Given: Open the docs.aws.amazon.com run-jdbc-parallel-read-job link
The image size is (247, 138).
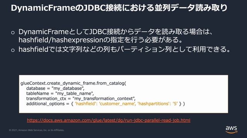Looking at the screenshot, I should [108, 120].
